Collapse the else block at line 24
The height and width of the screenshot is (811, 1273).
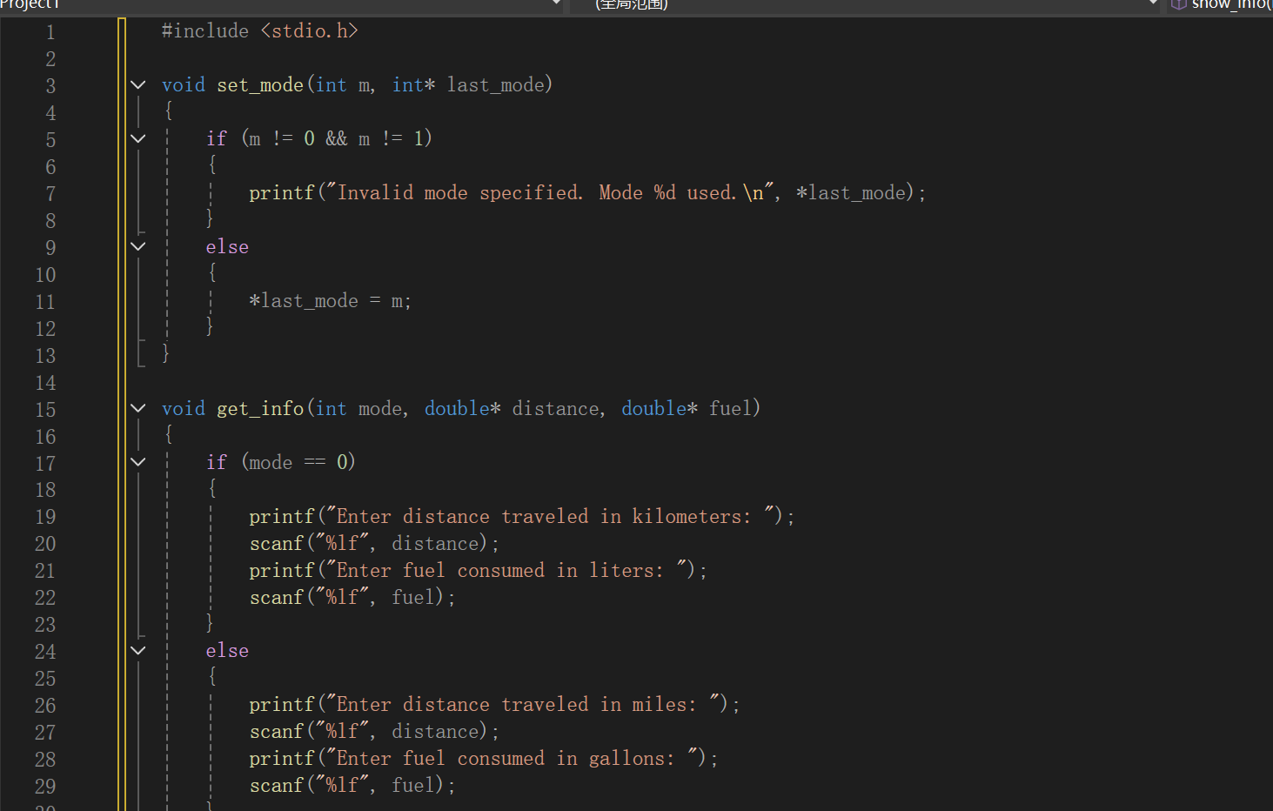pyautogui.click(x=138, y=650)
